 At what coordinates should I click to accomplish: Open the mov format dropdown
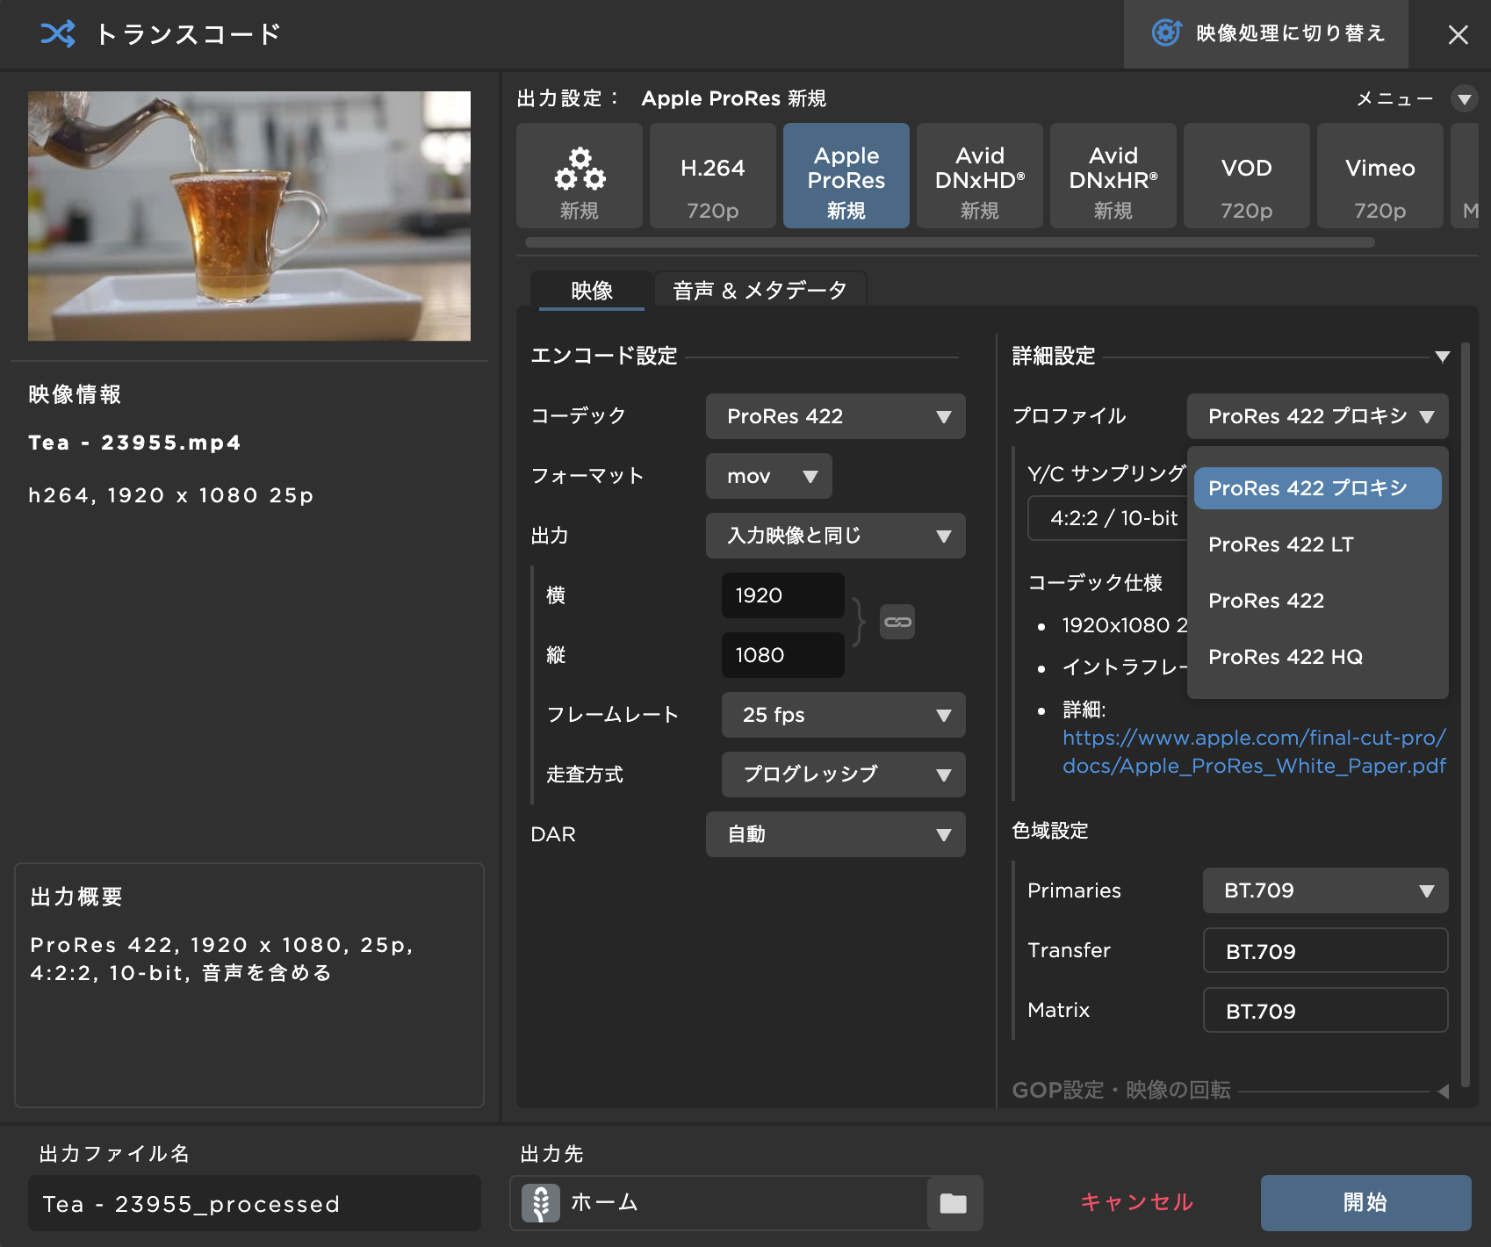pyautogui.click(x=769, y=476)
